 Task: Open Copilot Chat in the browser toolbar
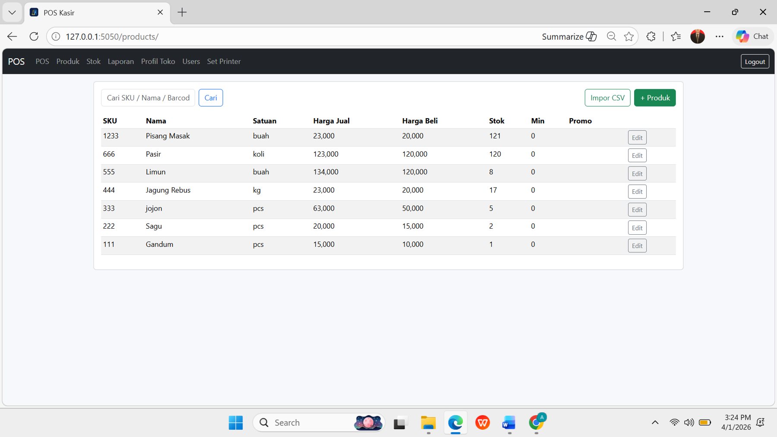753,36
